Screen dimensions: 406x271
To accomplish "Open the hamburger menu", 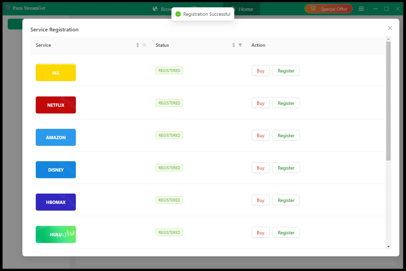I will pyautogui.click(x=361, y=9).
